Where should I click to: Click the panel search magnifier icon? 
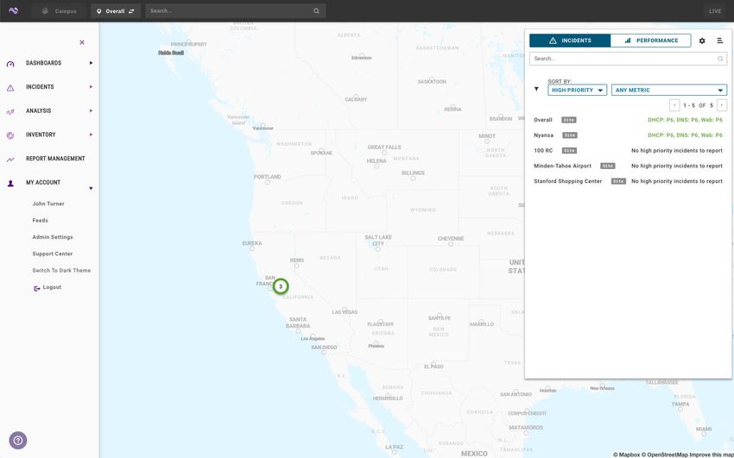(x=720, y=59)
